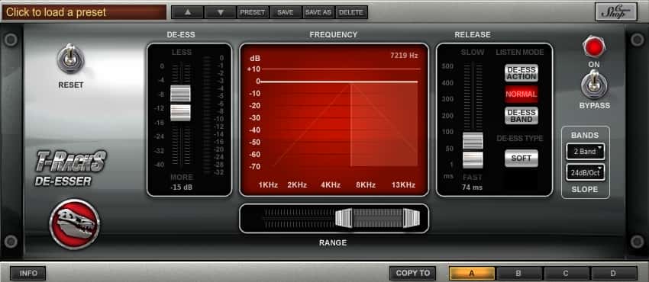Screen dimensions: 649x282
Task: Enable DE-ESS ACTION listen mode
Action: (521, 73)
